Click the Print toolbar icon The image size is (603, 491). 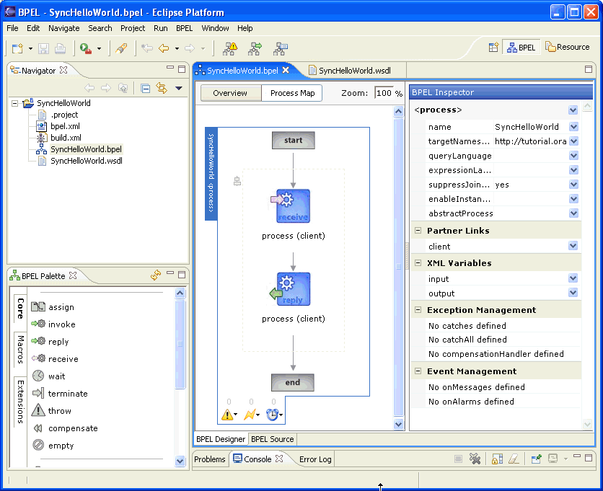[x=60, y=48]
